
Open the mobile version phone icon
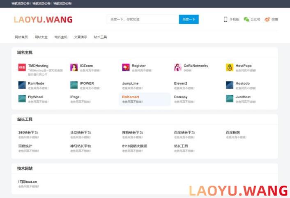click(226, 19)
